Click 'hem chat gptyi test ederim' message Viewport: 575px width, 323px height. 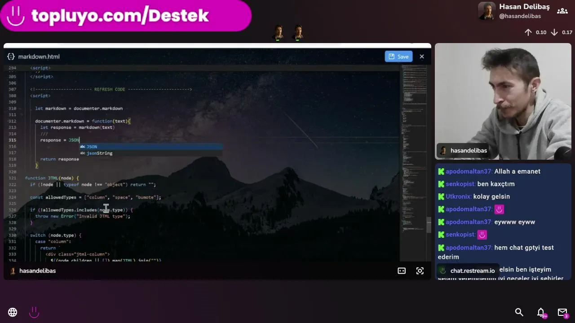(496, 252)
